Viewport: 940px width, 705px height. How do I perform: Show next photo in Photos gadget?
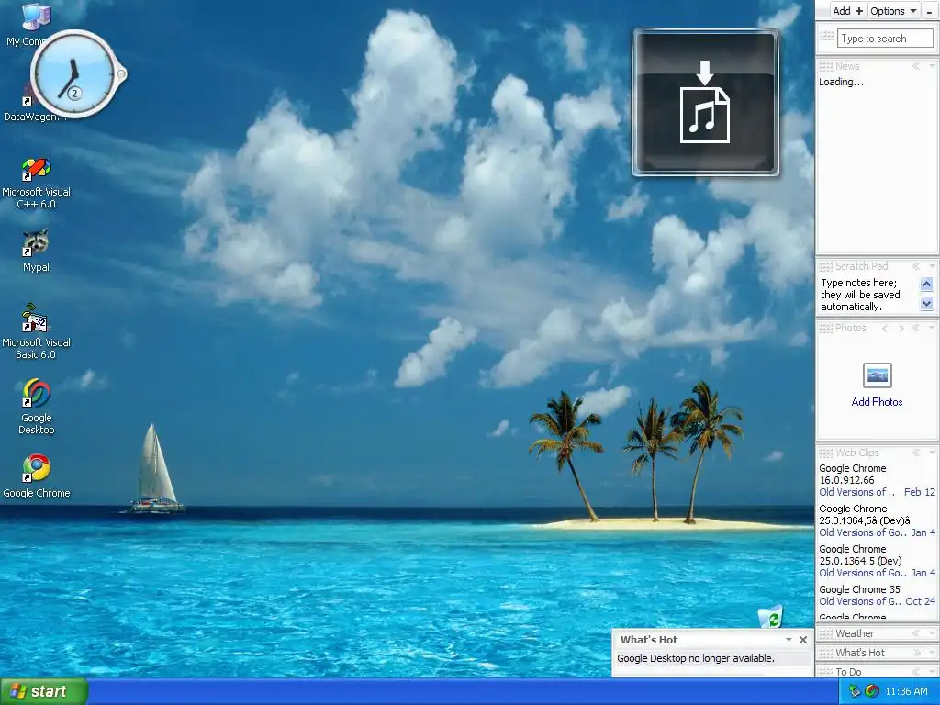click(x=901, y=328)
